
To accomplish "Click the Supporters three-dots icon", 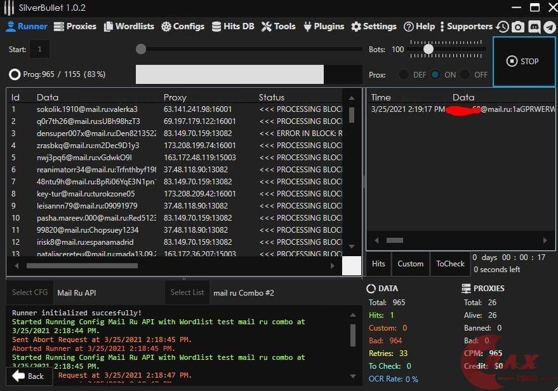I will click(442, 27).
